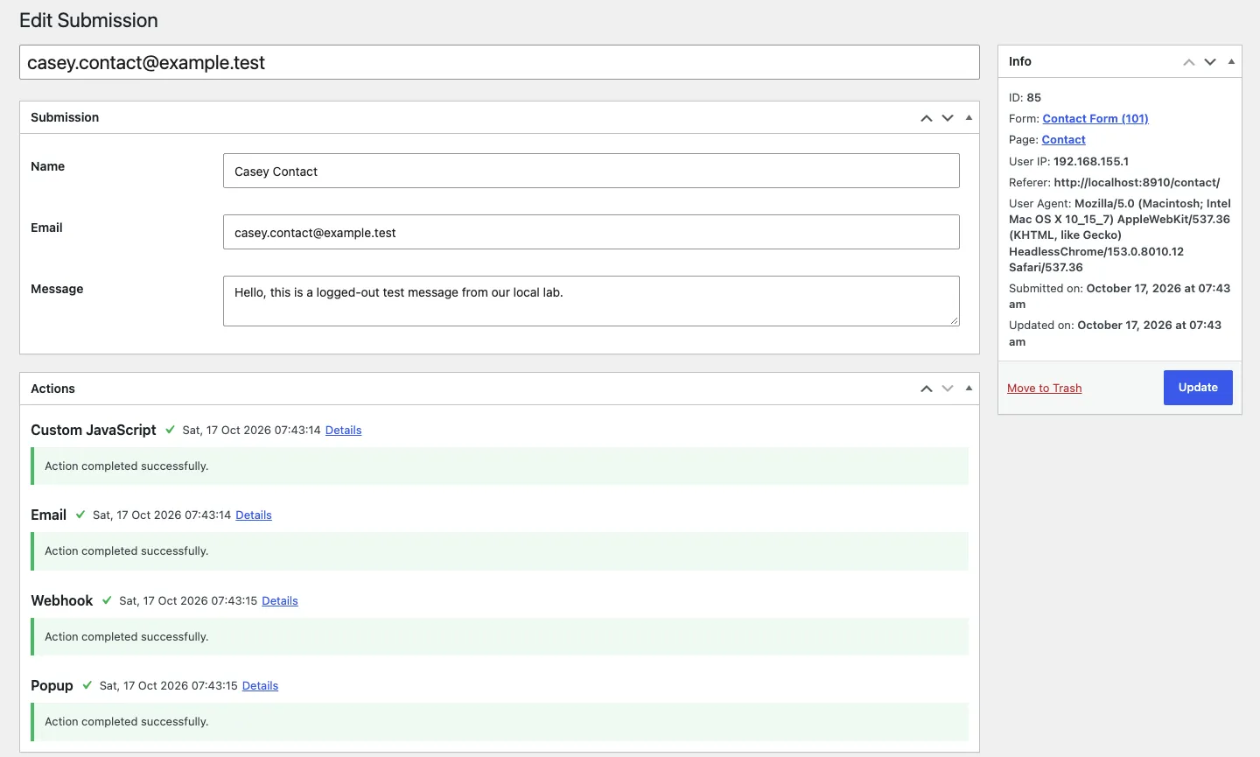1260x757 pixels.
Task: View Details of Custom JavaScript action
Action: (x=343, y=431)
